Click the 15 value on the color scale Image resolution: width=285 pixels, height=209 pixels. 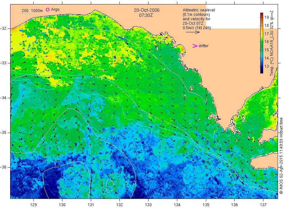coord(266,50)
